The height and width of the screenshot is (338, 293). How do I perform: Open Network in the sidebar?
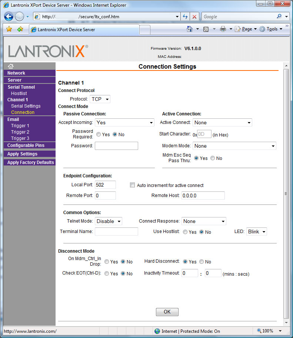pos(16,73)
